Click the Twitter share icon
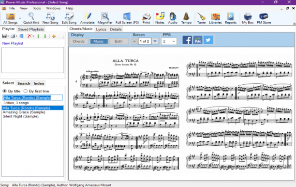This screenshot has height=187, width=296. point(208,40)
